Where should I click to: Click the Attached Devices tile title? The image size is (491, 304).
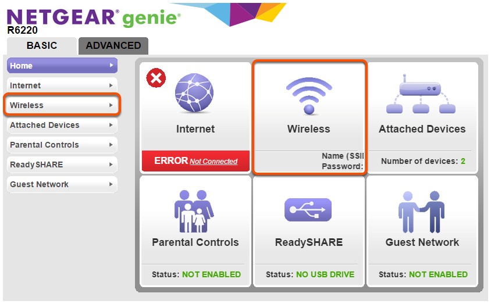pyautogui.click(x=422, y=129)
